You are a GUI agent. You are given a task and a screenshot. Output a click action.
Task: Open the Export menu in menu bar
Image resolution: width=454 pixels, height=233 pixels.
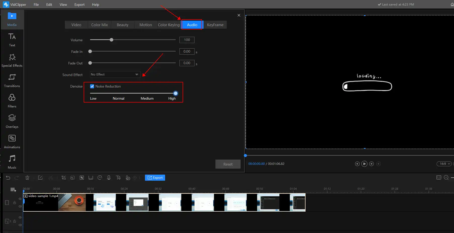pos(79,5)
